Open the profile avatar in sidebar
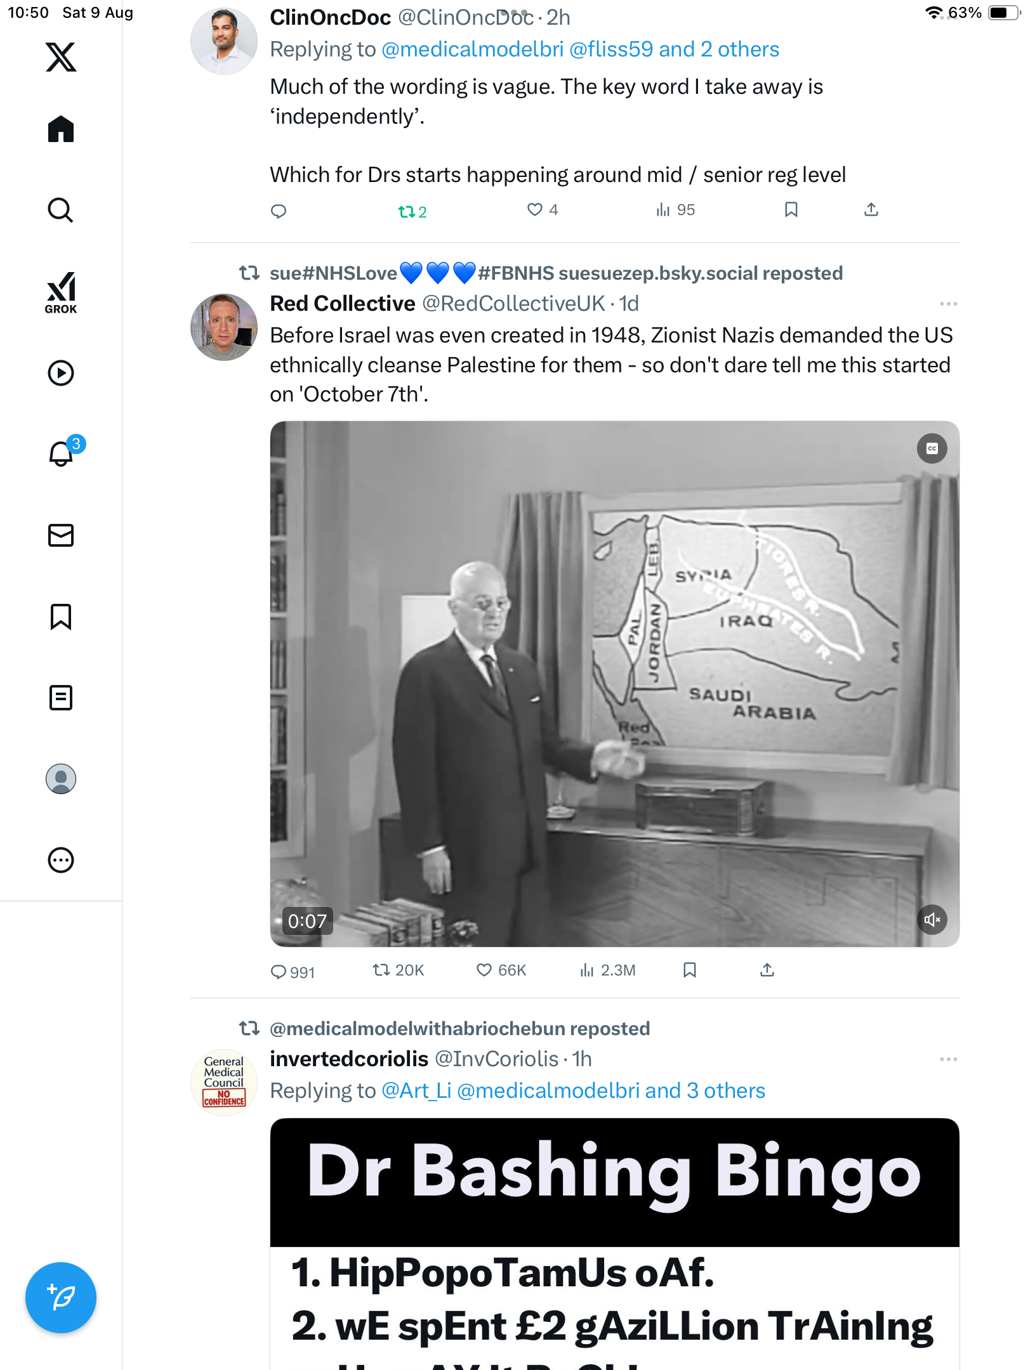This screenshot has width=1028, height=1370. (x=61, y=779)
